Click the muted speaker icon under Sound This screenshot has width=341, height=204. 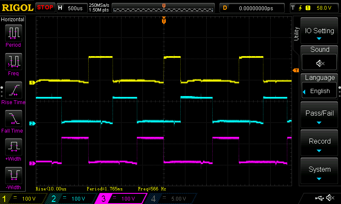click(320, 63)
